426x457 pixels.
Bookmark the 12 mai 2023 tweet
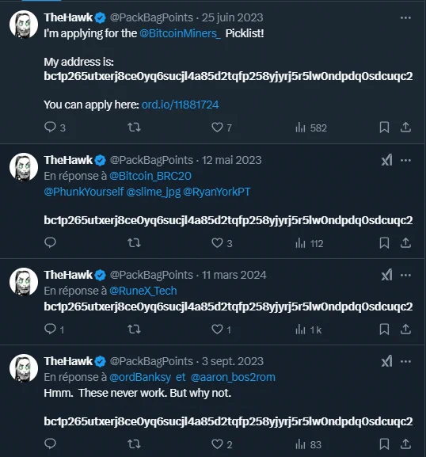click(x=384, y=243)
